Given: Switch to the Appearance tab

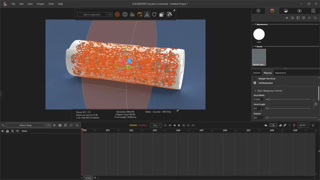Looking at the screenshot, I should point(280,73).
